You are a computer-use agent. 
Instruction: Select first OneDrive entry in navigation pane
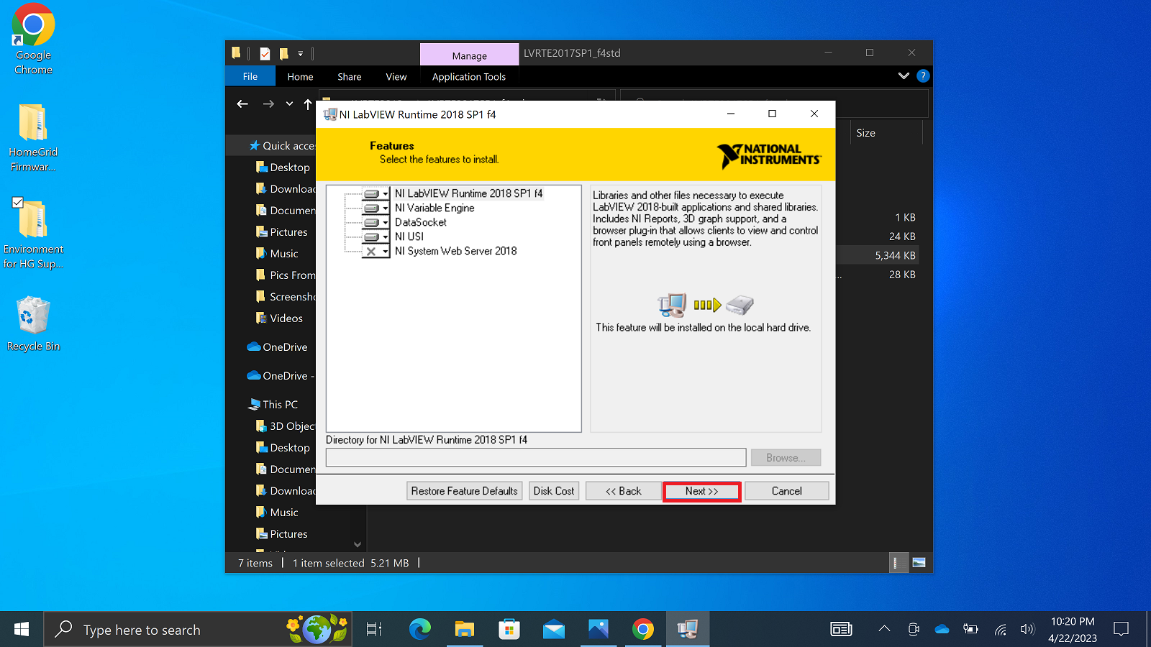pos(278,347)
